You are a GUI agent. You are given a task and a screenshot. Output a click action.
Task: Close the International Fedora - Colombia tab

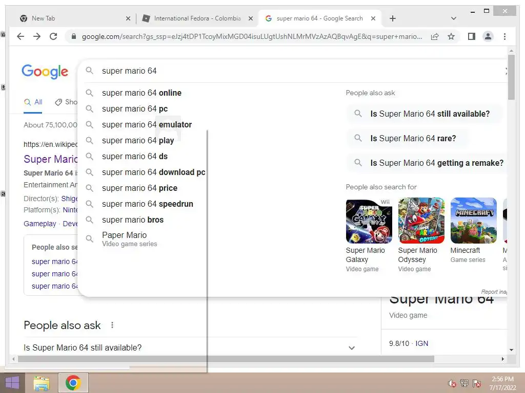coord(250,18)
